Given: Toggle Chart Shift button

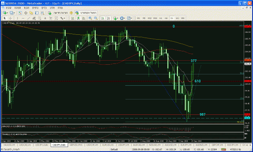Looking at the screenshot, I should (x=108, y=18).
